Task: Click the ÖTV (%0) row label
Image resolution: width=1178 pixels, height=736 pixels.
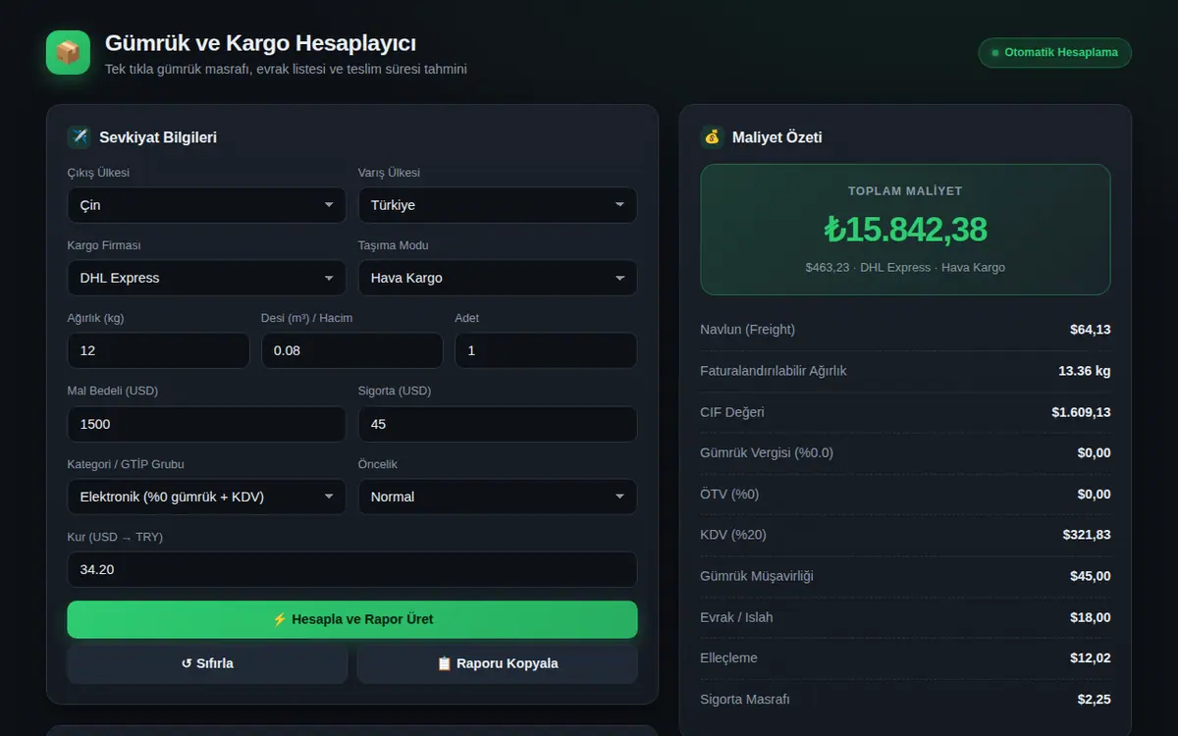Action: point(729,494)
